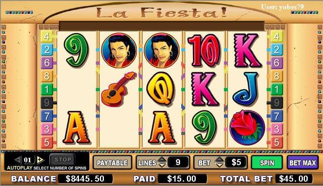Click the red 10 symbol

204,51
